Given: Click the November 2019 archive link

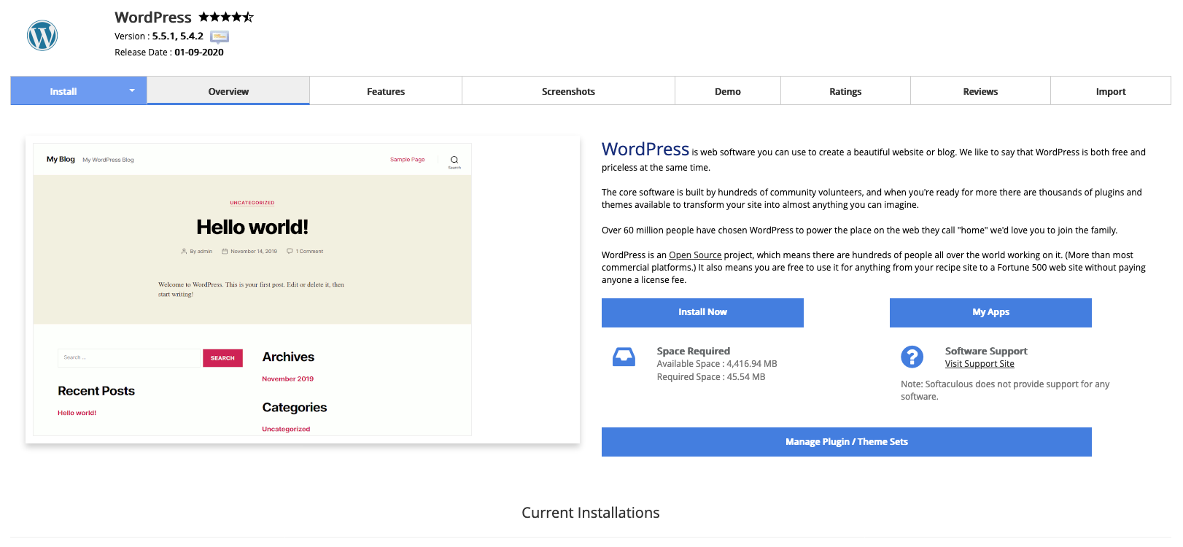Looking at the screenshot, I should (287, 379).
